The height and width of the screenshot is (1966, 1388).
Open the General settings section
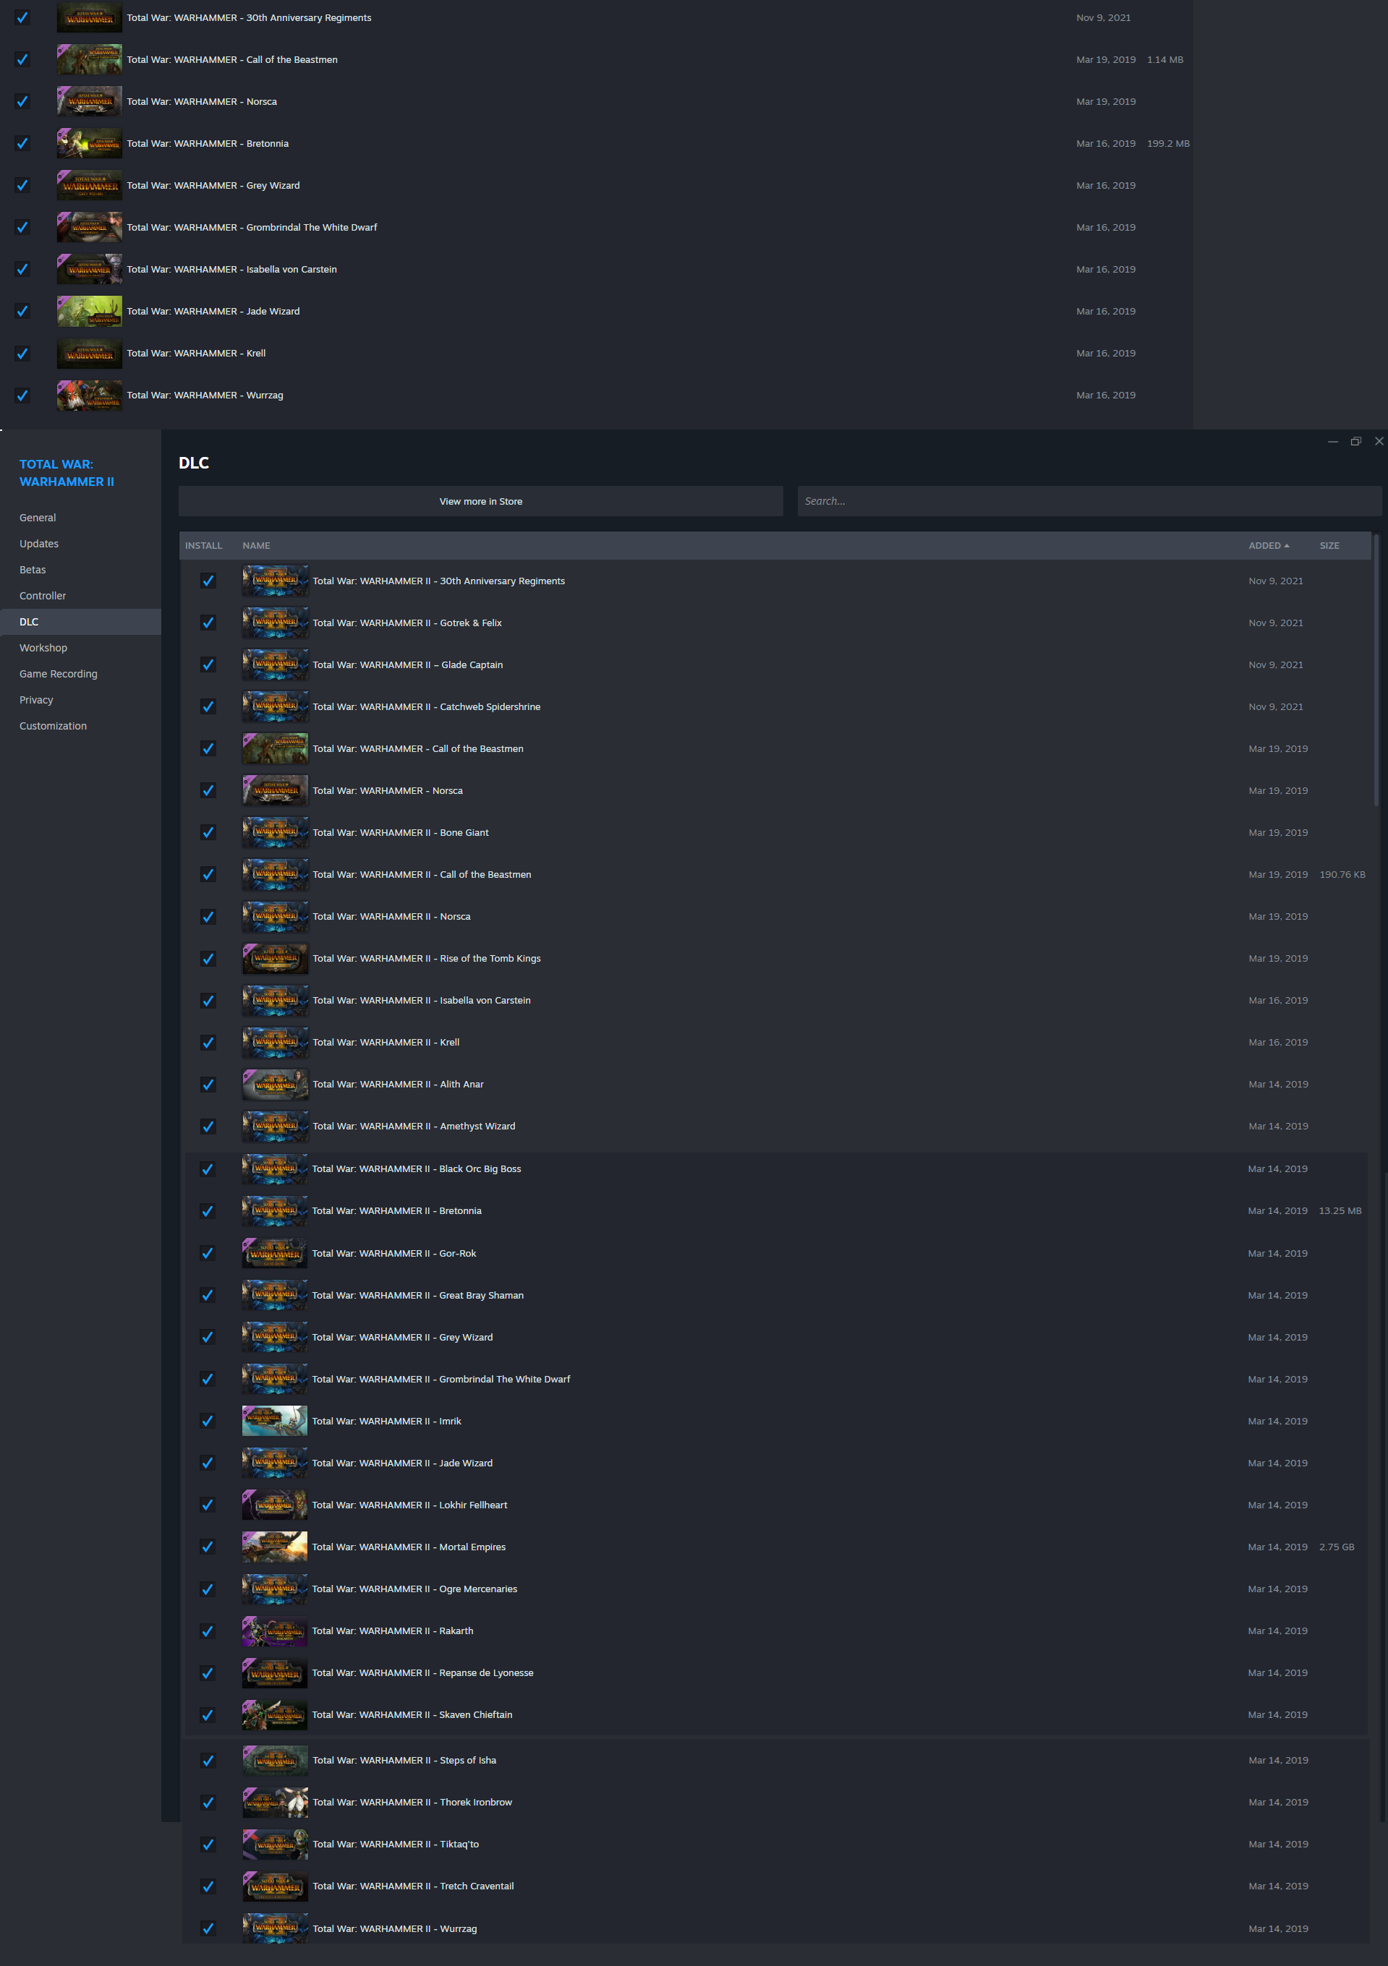[80, 518]
